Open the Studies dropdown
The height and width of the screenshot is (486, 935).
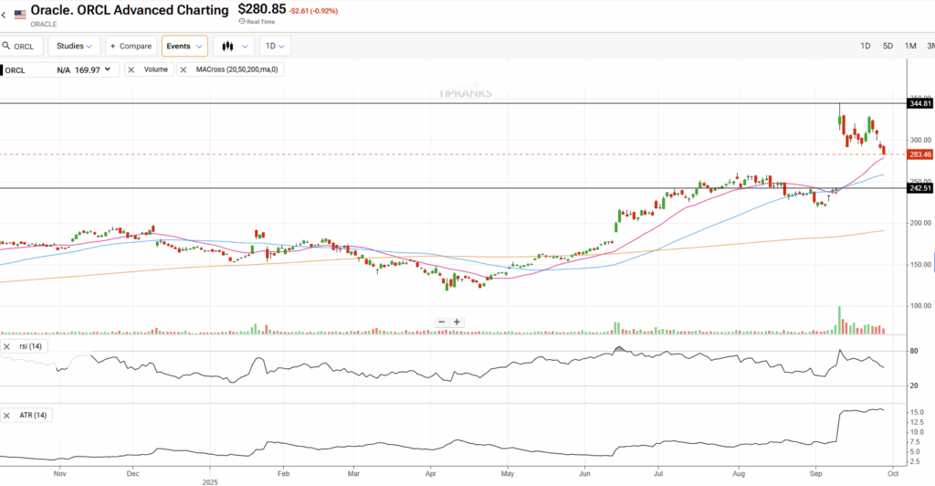pyautogui.click(x=74, y=46)
